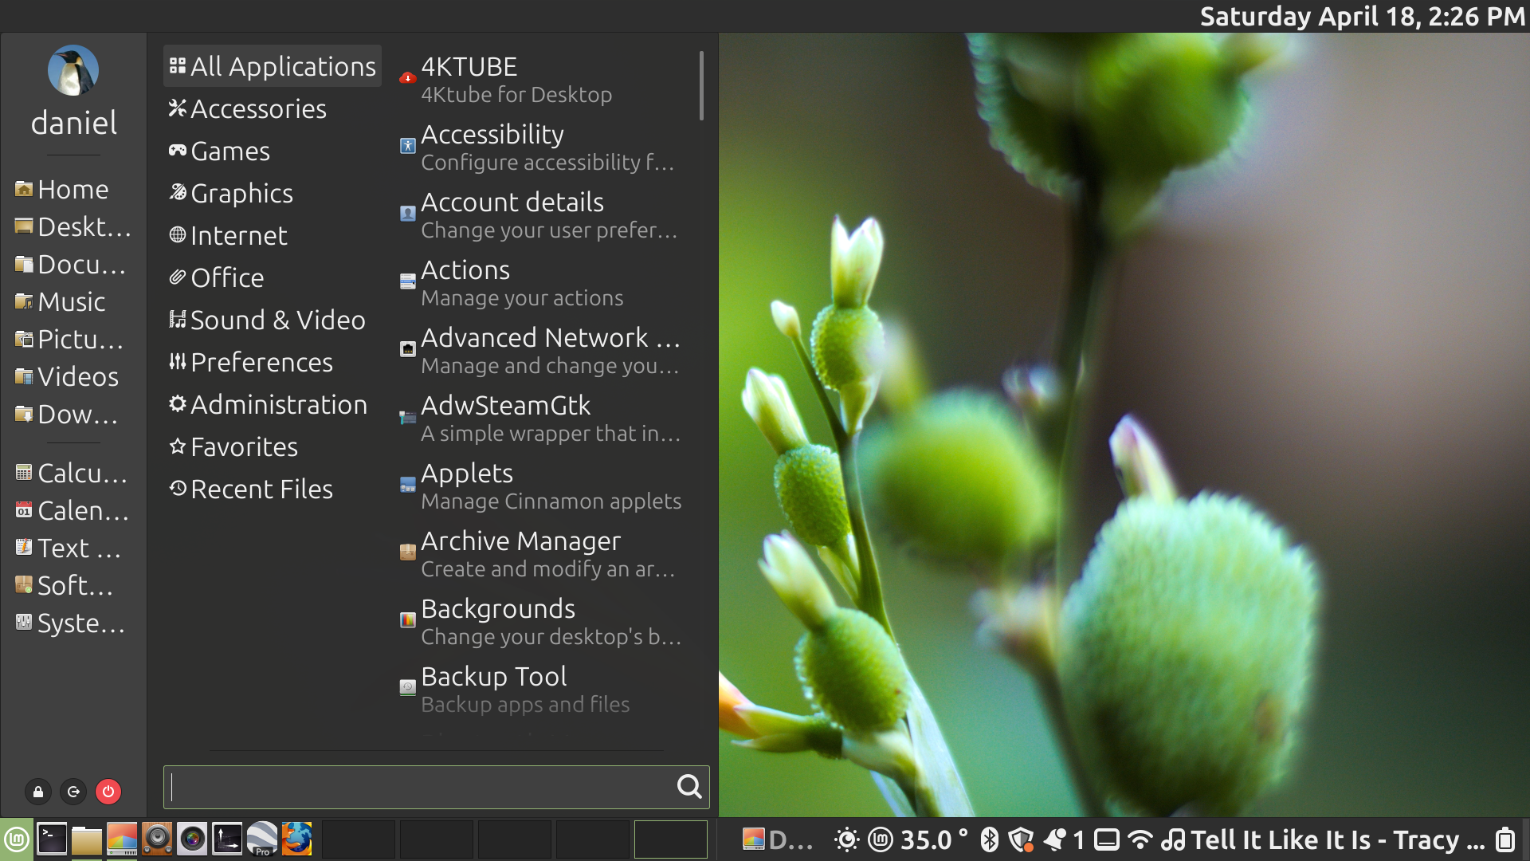Launch Firefox from the panel
This screenshot has height=861, width=1530.
pos(296,839)
